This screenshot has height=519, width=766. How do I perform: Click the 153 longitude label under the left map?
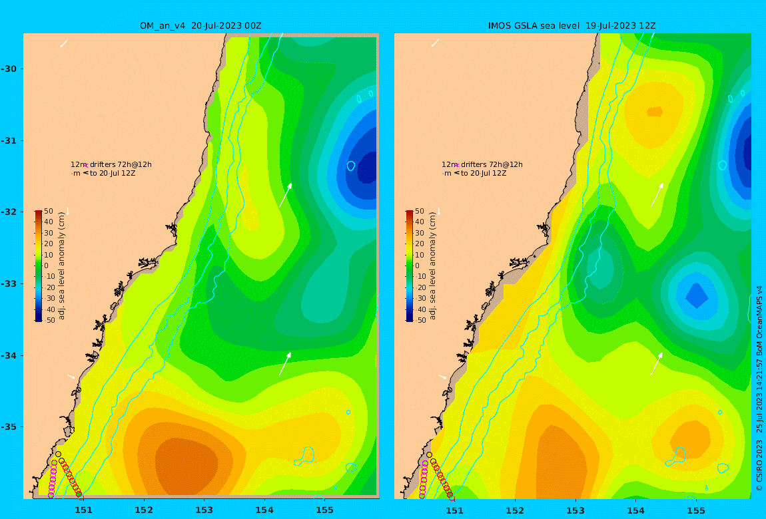[x=204, y=510]
